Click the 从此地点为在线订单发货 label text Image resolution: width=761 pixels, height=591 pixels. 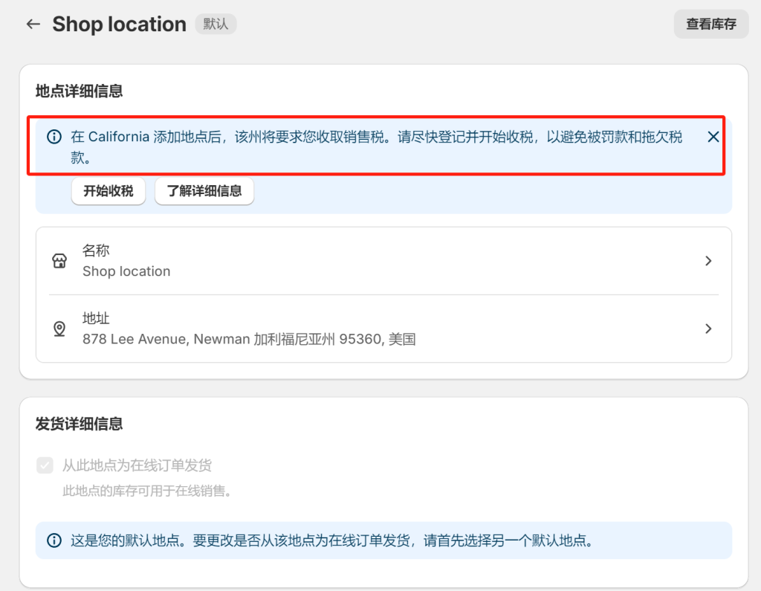137,465
